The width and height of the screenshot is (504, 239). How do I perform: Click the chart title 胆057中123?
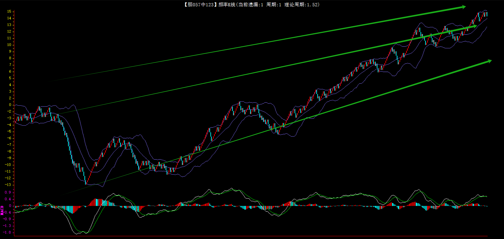tap(199, 5)
